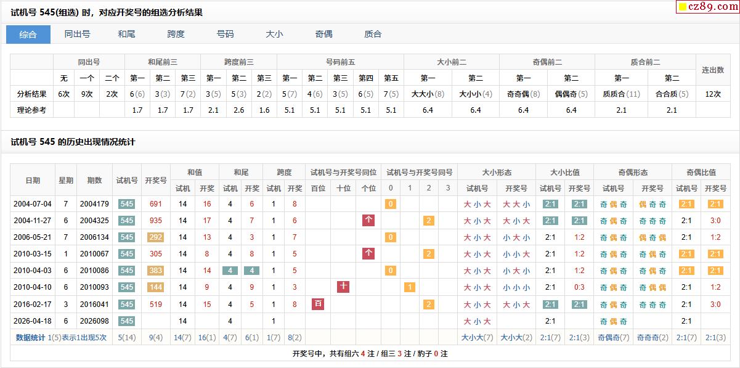
Task: Click the 545 badge in the 2026-04-18 row
Action: [127, 321]
